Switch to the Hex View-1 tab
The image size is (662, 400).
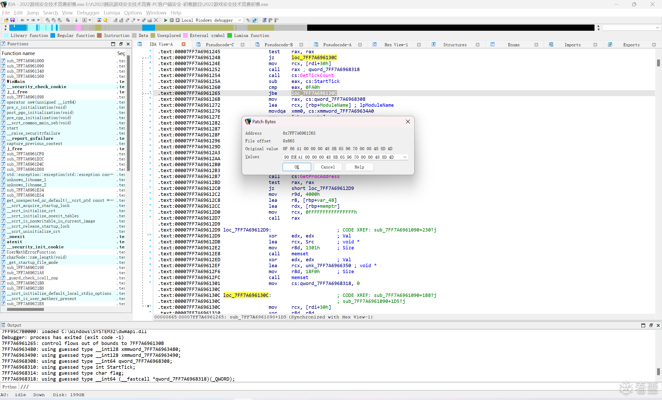(396, 44)
